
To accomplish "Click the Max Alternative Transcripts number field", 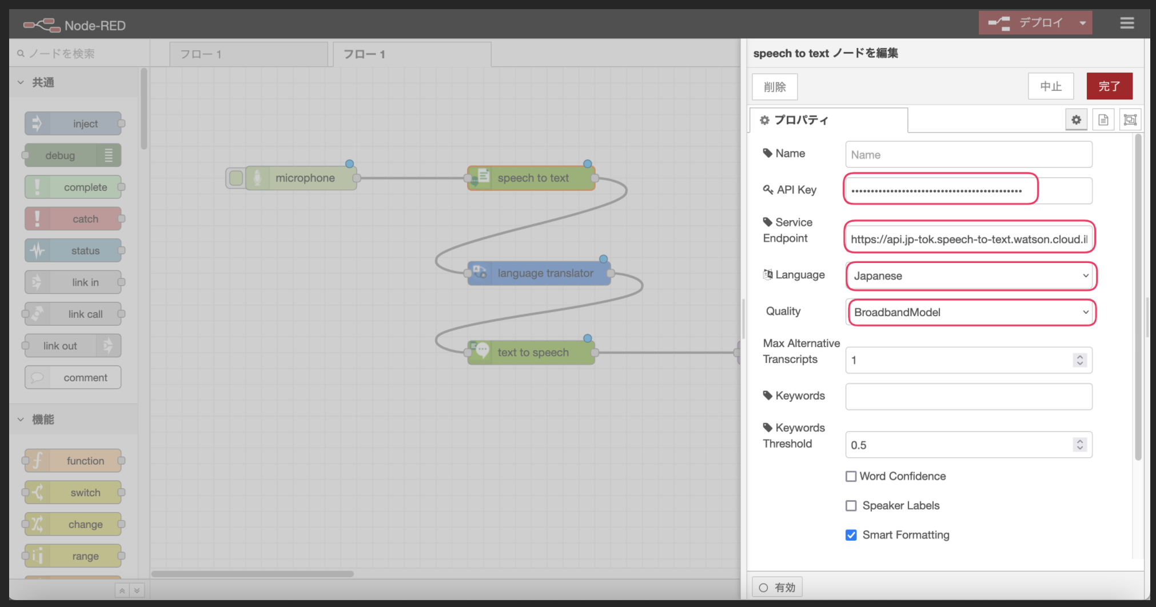I will click(968, 360).
